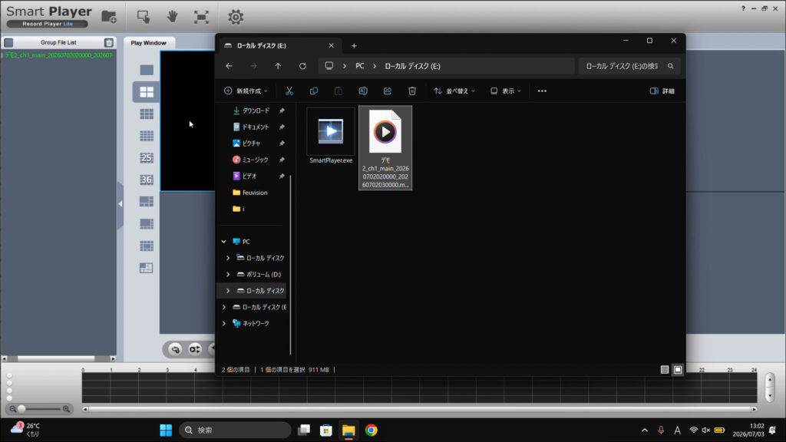The image size is (786, 442).
Task: Toggle fullscreen view in Smart Player toolbar
Action: (x=202, y=17)
